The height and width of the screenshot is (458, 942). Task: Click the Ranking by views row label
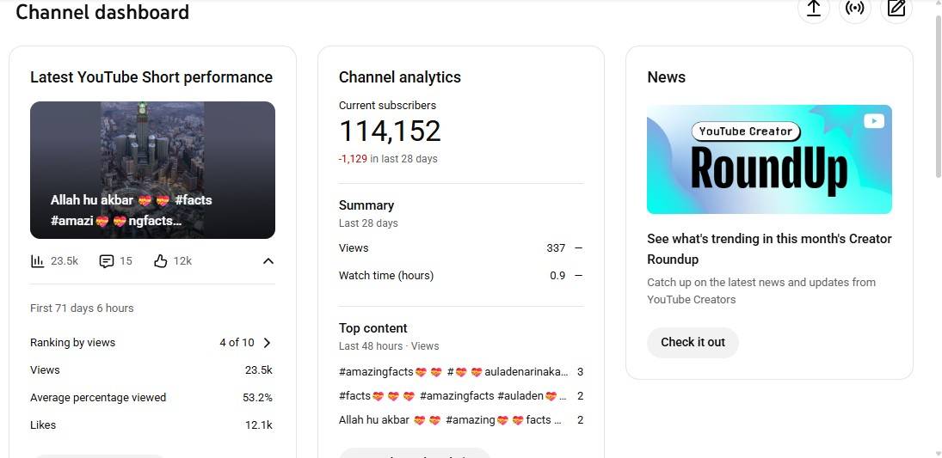pos(72,343)
